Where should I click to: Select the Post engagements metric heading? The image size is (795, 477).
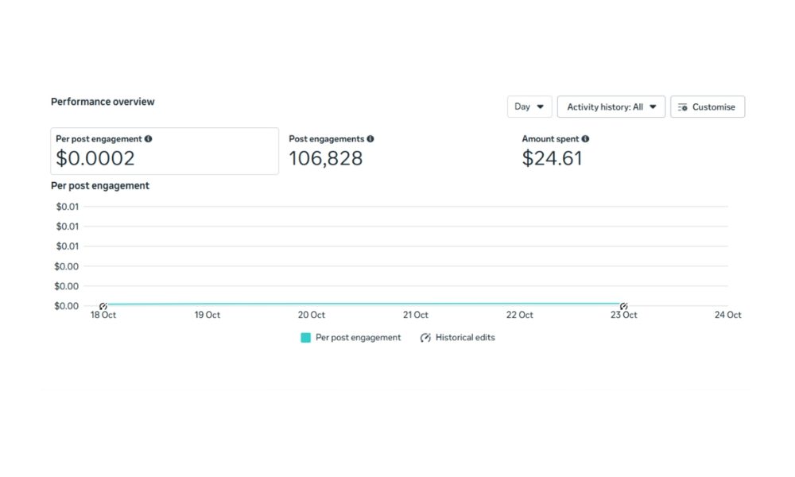[326, 139]
